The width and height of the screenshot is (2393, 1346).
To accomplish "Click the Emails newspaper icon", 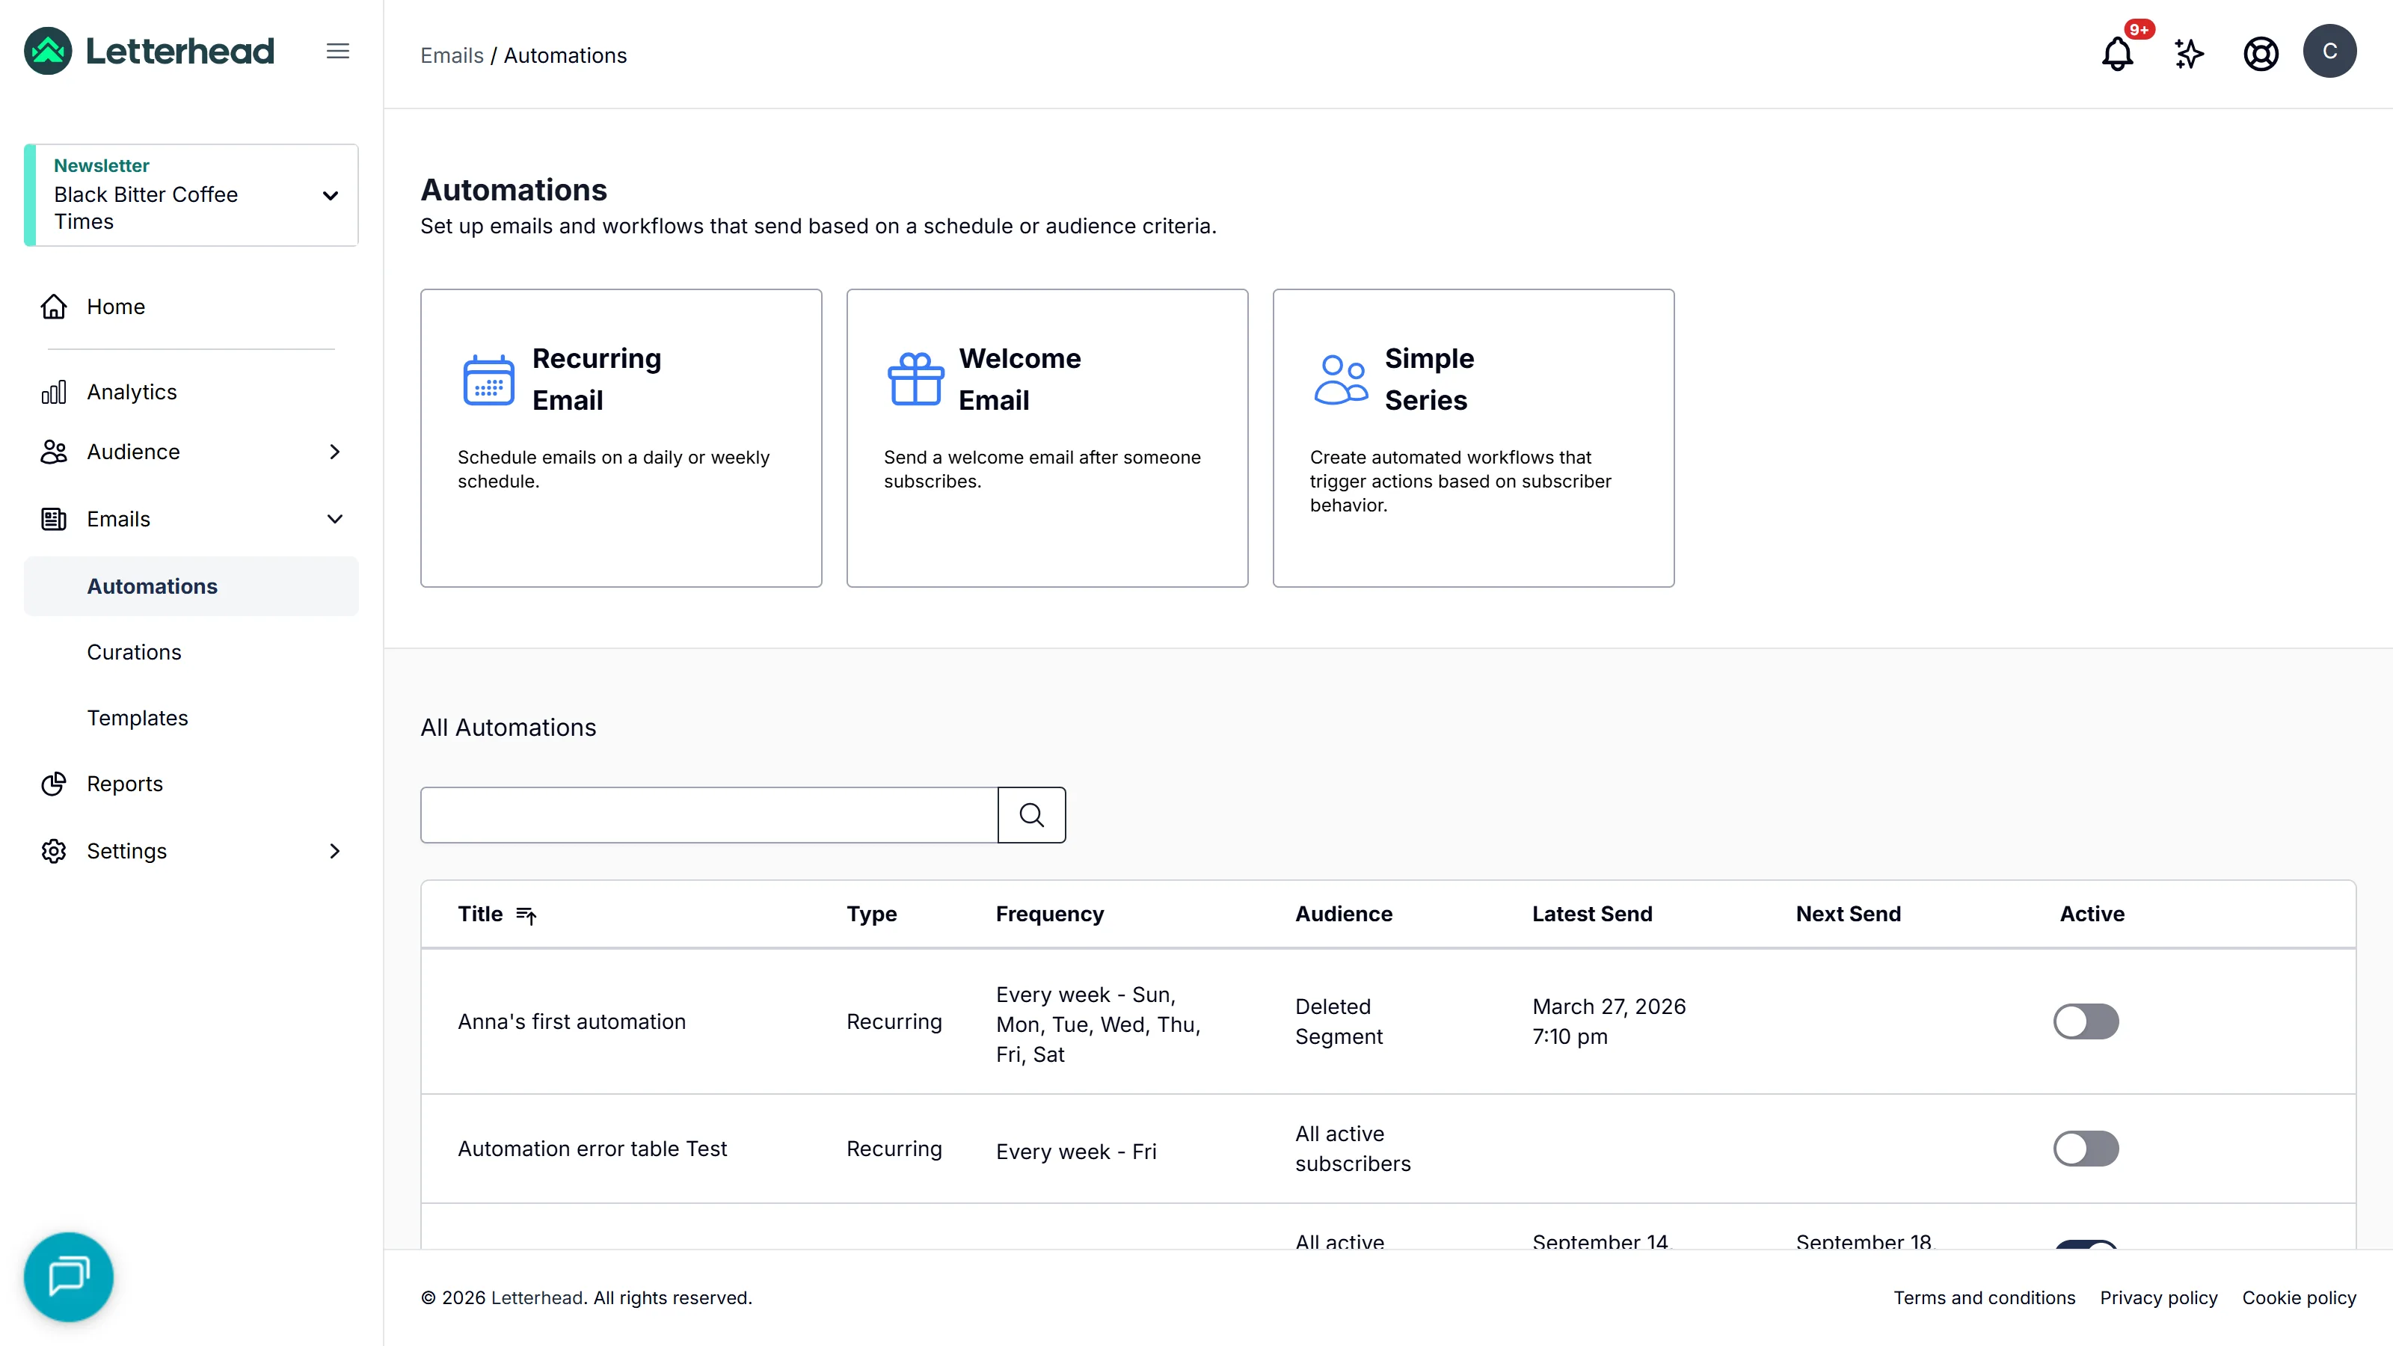I will 54,519.
